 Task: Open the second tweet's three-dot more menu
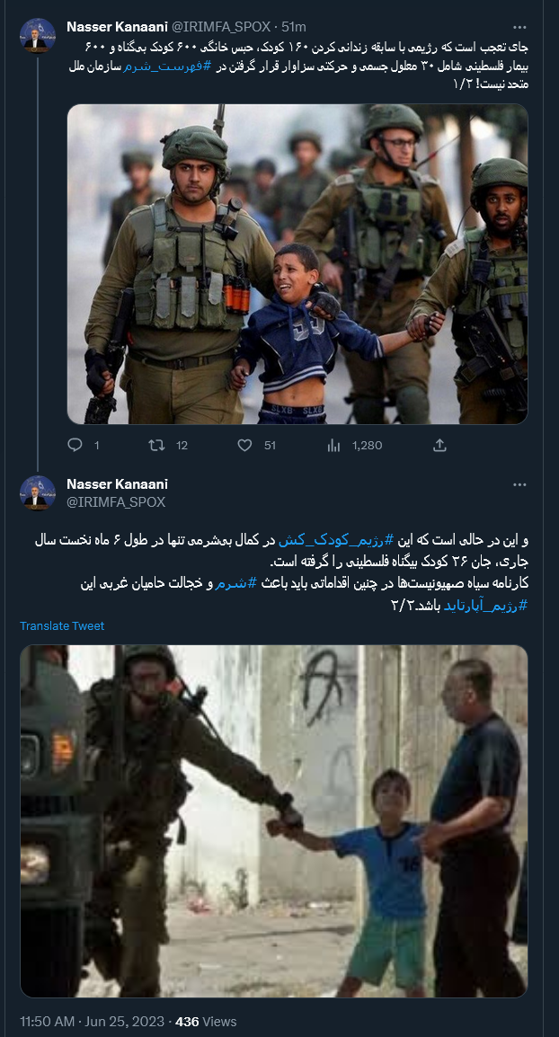[x=520, y=484]
